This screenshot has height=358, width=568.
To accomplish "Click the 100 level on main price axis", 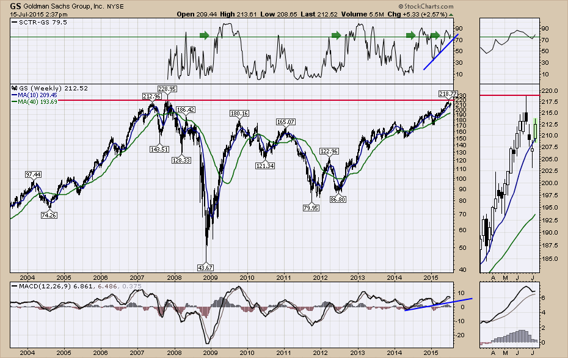I will point(461,178).
